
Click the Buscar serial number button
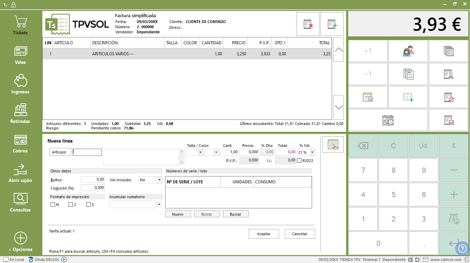(236, 214)
